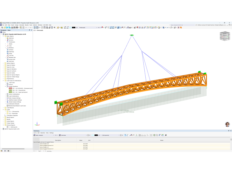Image resolution: width=232 pixels, height=174 pixels.
Task: Click the Print icon in the main toolbar
Action: tap(17, 27)
